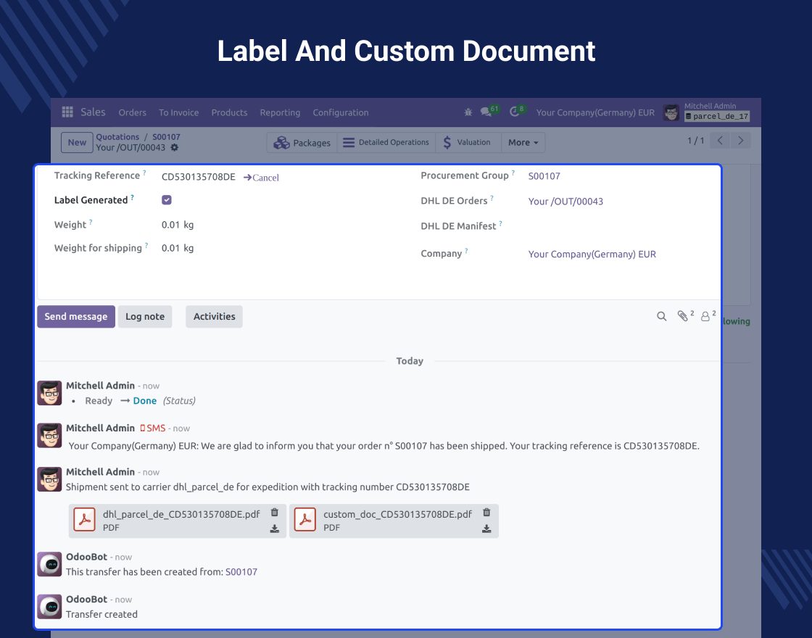Open DHL DE Orders Your /OUT/00043 link

[x=565, y=202]
